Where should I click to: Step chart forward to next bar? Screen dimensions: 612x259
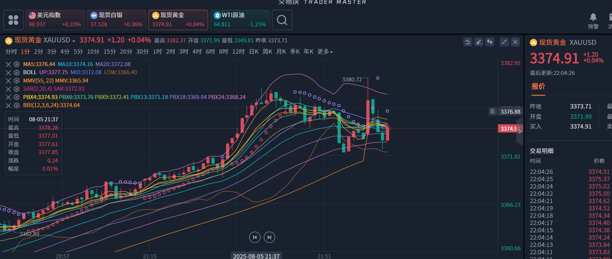[269, 237]
